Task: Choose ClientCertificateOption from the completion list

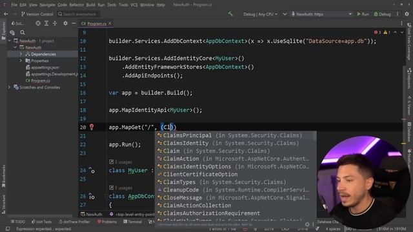Action: pyautogui.click(x=235, y=175)
